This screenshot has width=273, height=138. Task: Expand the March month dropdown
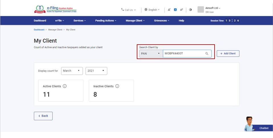click(x=72, y=71)
